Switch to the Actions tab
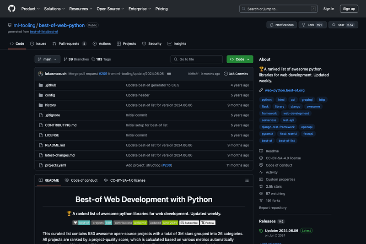The width and height of the screenshot is (366, 244). coord(102,43)
